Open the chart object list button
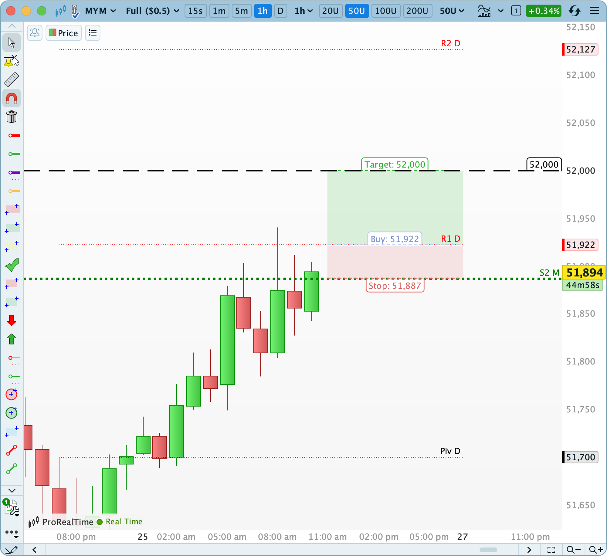Screen dimensions: 607x556 (93, 33)
